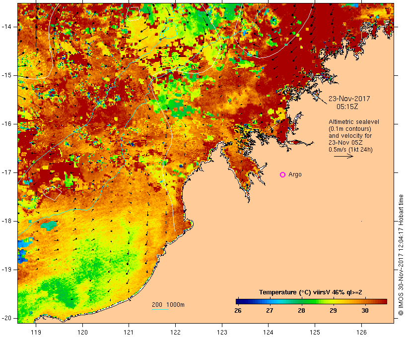Click the '29' color bar tick label
407x337 pixels.
pos(333,311)
